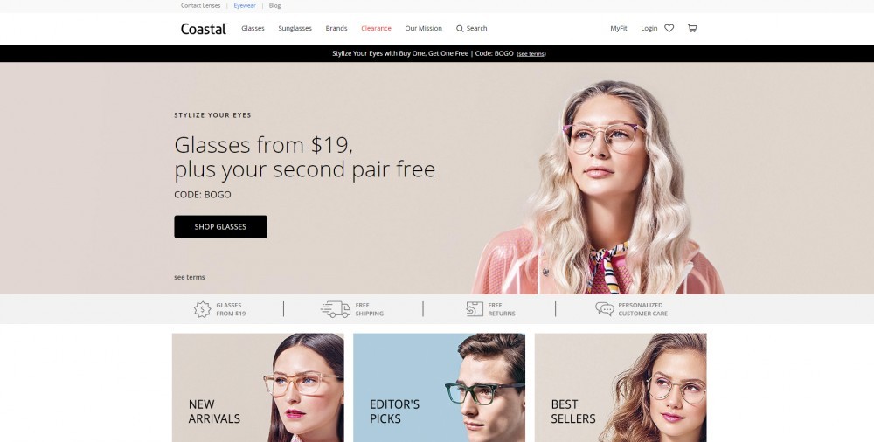Click the dollar badge glasses from $19 icon
This screenshot has width=874, height=442.
[202, 309]
